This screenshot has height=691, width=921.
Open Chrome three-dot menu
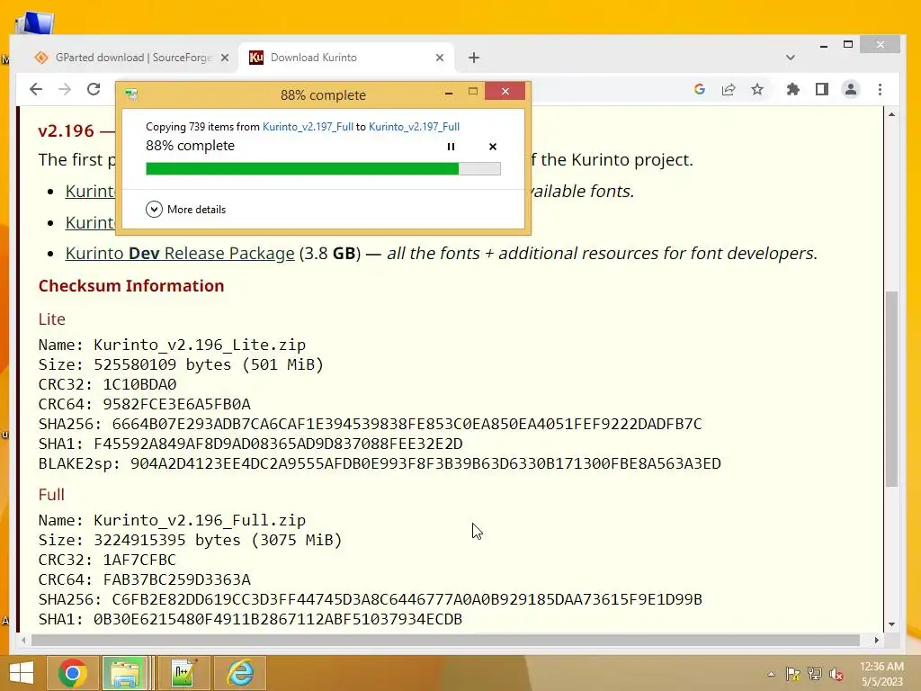[880, 89]
